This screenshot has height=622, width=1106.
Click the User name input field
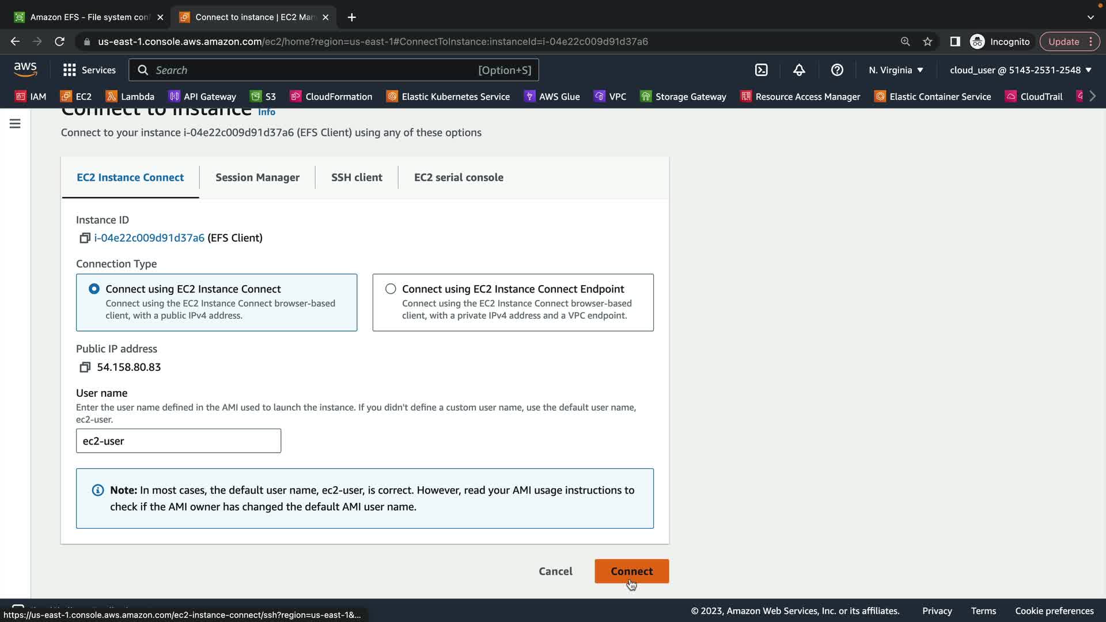pos(179,441)
